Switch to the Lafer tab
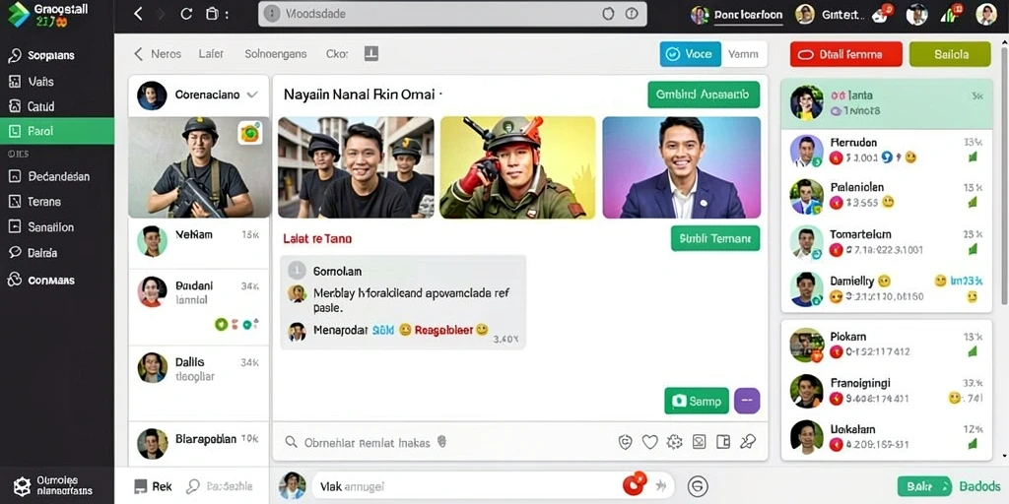Screen dimensions: 1009x504 click(211, 54)
